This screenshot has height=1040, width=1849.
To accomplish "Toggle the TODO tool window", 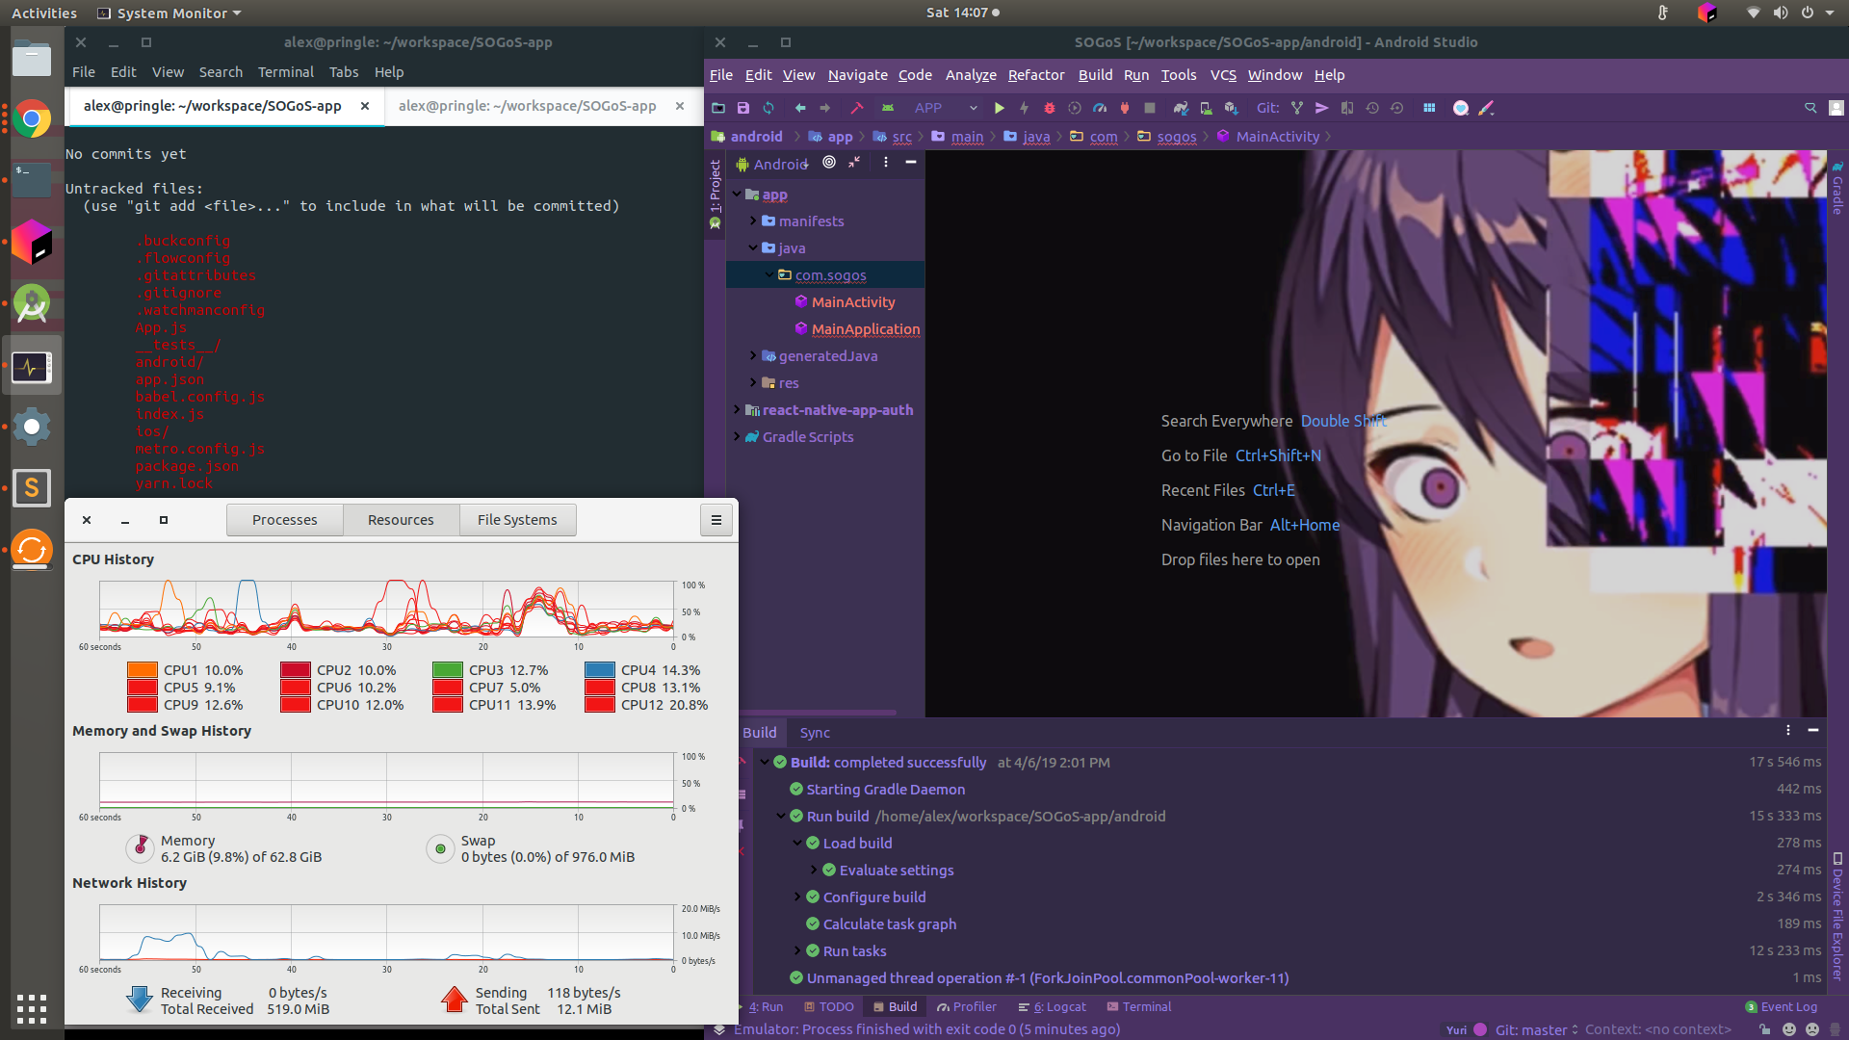I will pos(829,1006).
